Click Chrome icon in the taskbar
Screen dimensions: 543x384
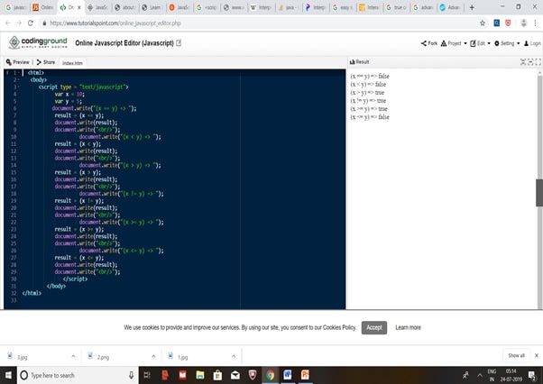270,375
